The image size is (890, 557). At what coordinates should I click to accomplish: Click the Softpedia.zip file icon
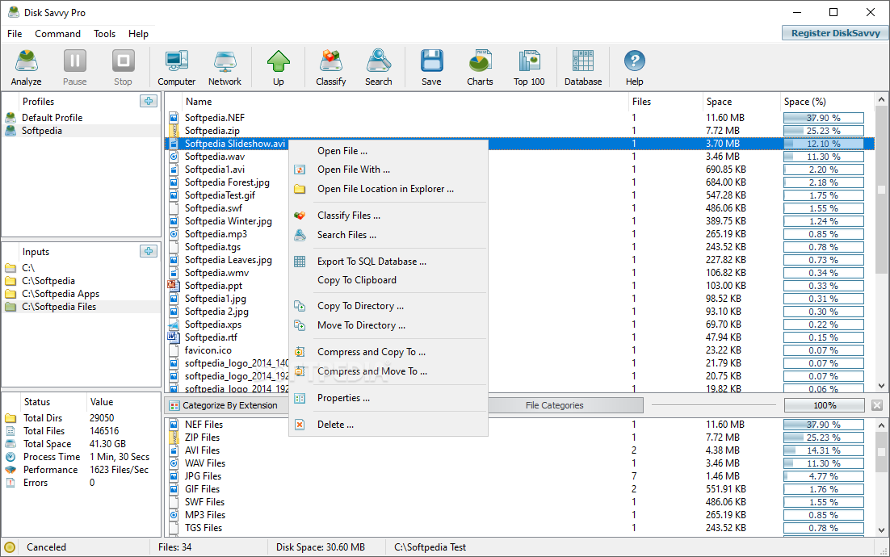pyautogui.click(x=174, y=131)
